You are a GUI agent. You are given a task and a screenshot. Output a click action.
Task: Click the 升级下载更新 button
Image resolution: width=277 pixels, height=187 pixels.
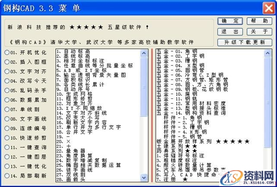click(x=245, y=43)
